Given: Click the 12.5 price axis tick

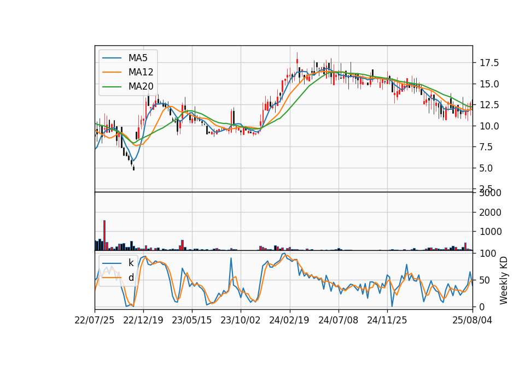Looking at the screenshot, I should (489, 105).
